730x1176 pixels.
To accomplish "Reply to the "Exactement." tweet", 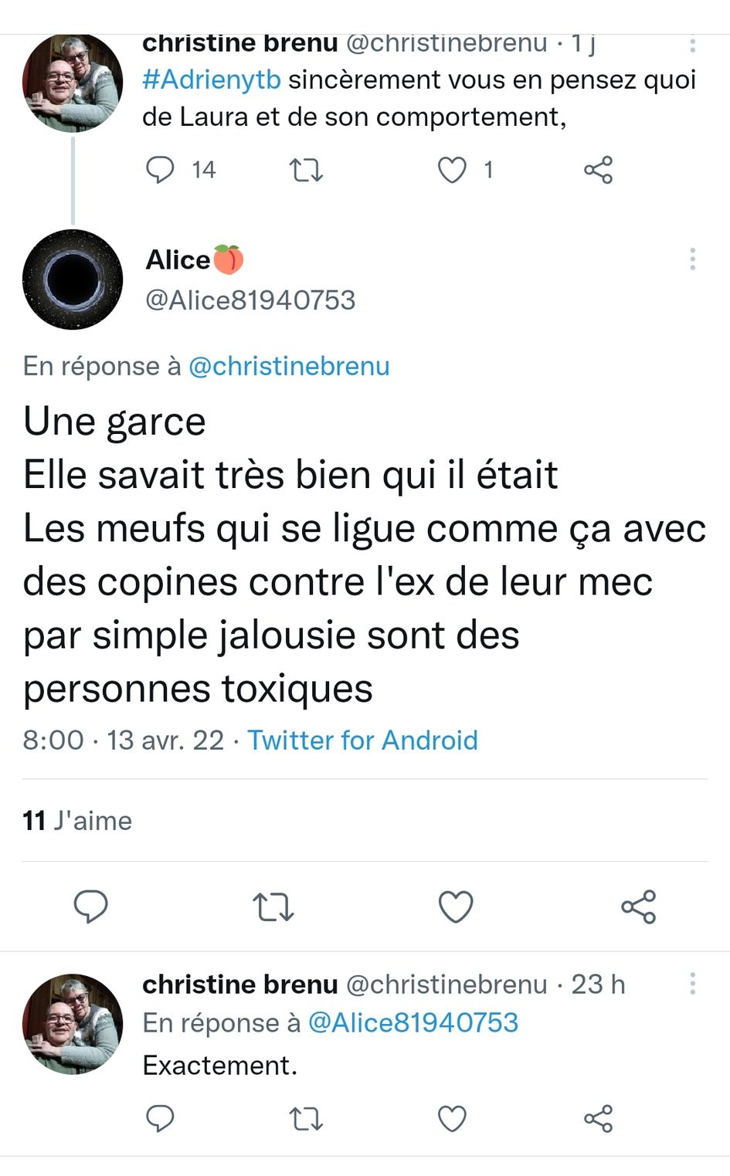I will [x=160, y=1118].
